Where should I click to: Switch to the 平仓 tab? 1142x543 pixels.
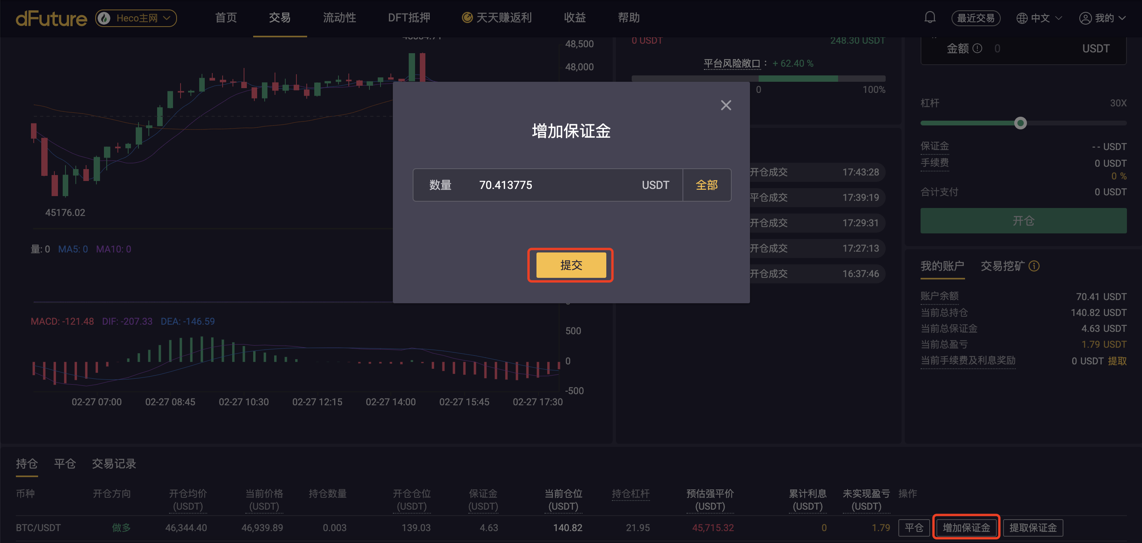click(x=65, y=464)
